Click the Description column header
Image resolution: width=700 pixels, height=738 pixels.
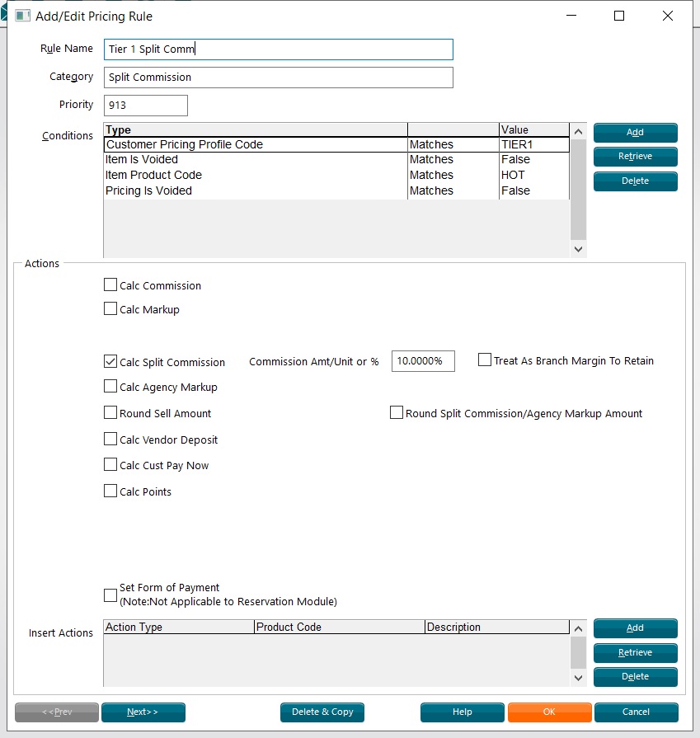(496, 627)
